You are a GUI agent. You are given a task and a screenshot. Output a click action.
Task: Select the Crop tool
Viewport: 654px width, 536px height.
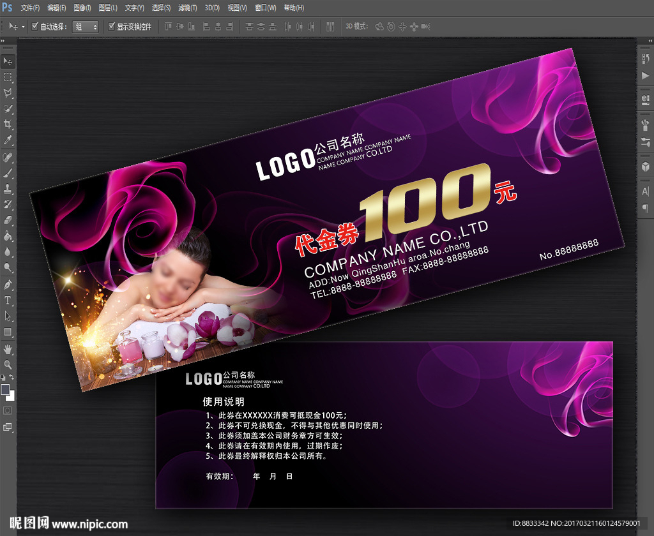point(8,124)
